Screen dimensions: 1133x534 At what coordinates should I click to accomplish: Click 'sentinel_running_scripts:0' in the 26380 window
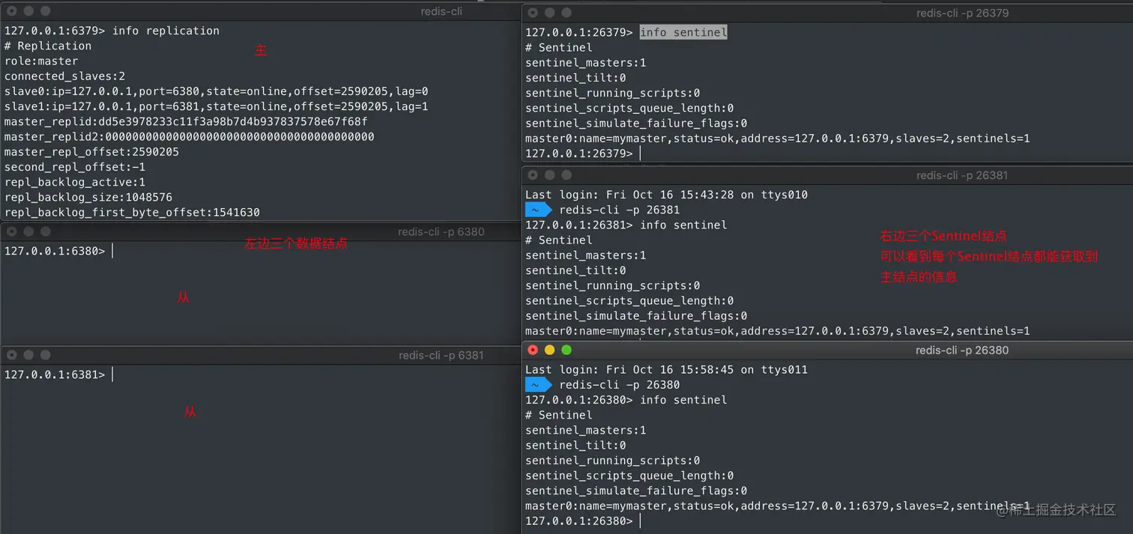click(x=613, y=461)
